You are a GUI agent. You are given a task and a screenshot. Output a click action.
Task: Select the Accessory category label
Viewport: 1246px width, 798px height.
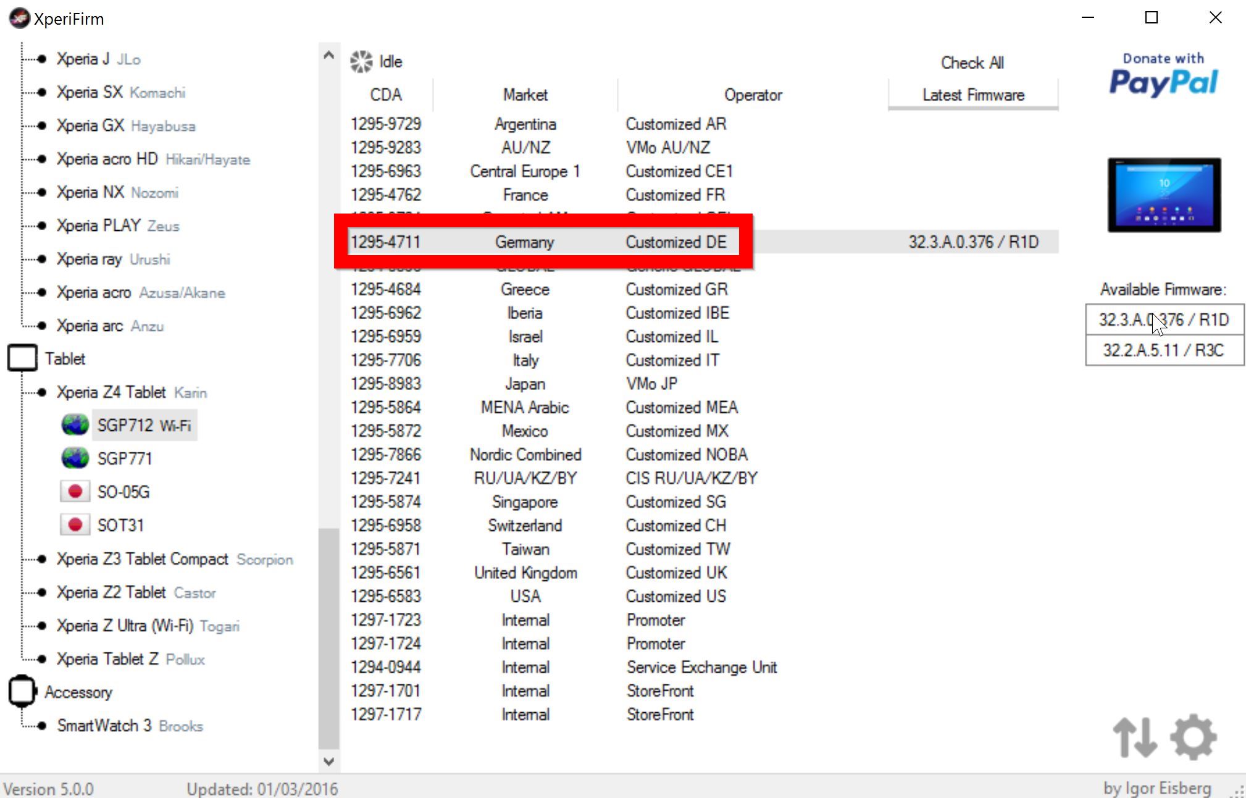pos(78,692)
